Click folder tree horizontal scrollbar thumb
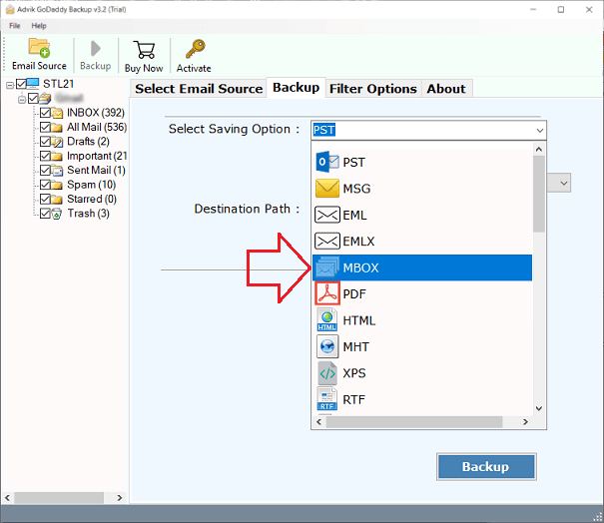Screen dimensions: 604x523 pyautogui.click(x=59, y=498)
